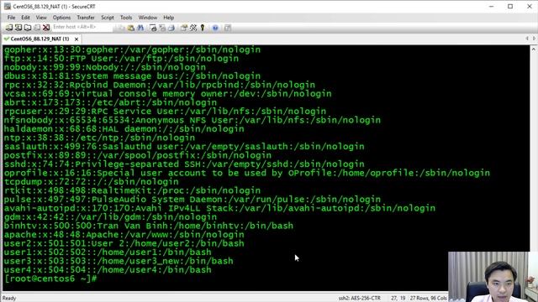538x302 pixels.
Task: Click the apache:x:48:48 line
Action: click(124, 235)
